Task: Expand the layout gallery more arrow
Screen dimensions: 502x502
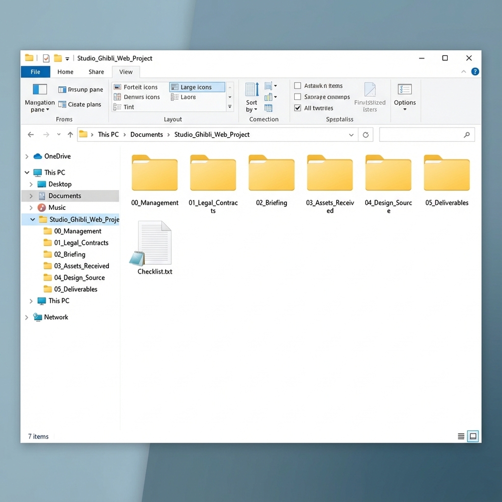Action: [230, 106]
